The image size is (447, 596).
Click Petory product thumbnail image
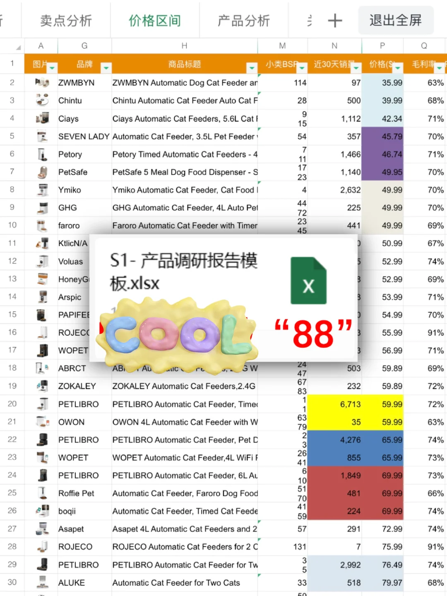[x=42, y=154]
